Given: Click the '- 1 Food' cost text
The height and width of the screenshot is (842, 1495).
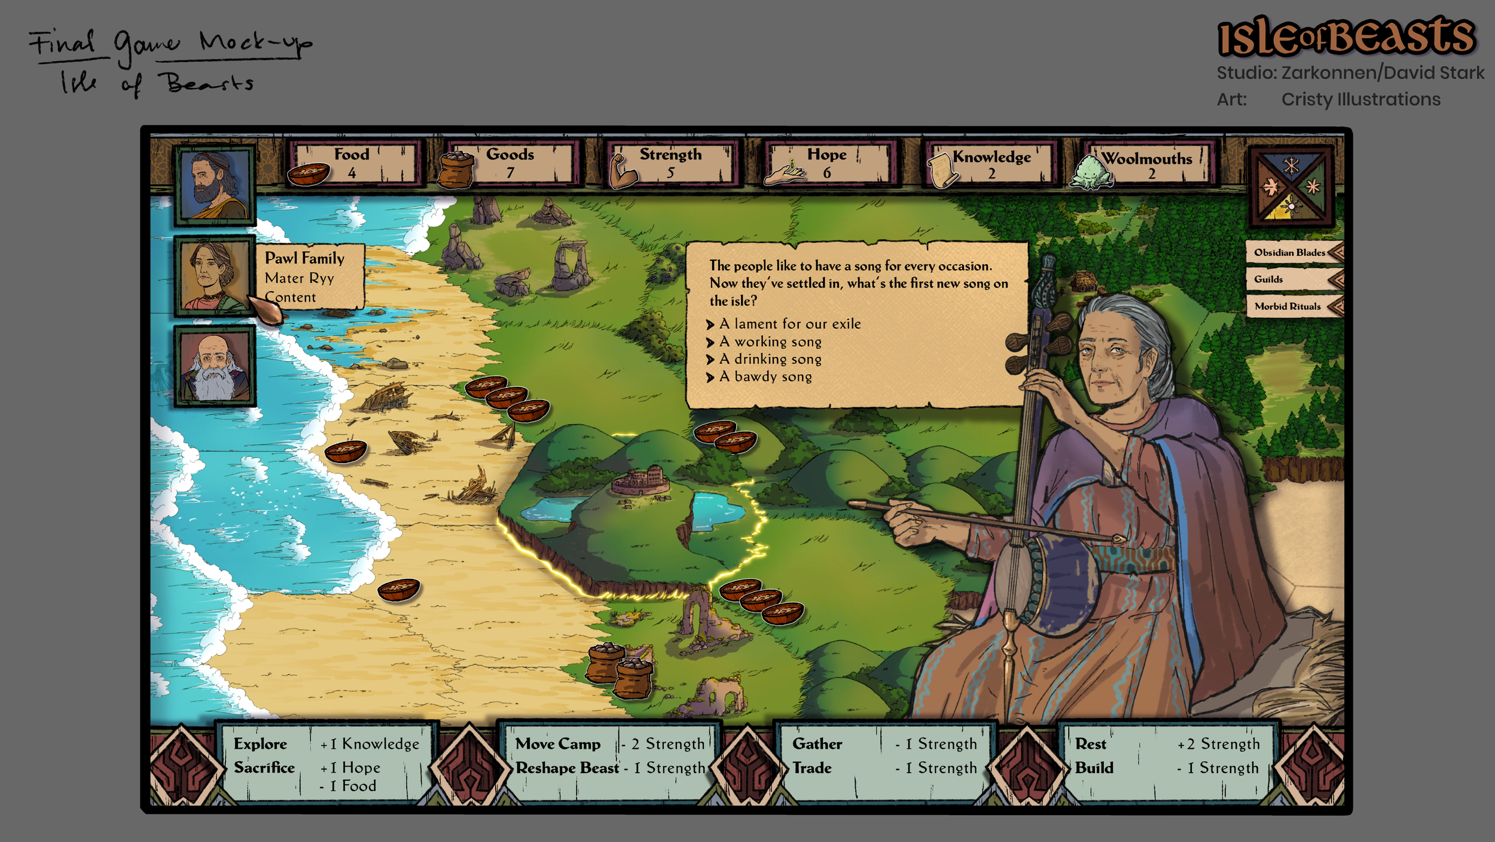Looking at the screenshot, I should [347, 786].
